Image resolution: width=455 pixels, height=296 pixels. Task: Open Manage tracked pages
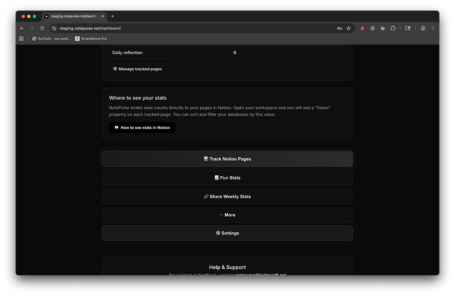coord(137,69)
